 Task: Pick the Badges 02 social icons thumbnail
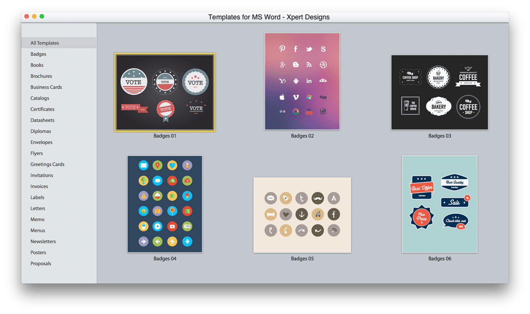point(302,81)
